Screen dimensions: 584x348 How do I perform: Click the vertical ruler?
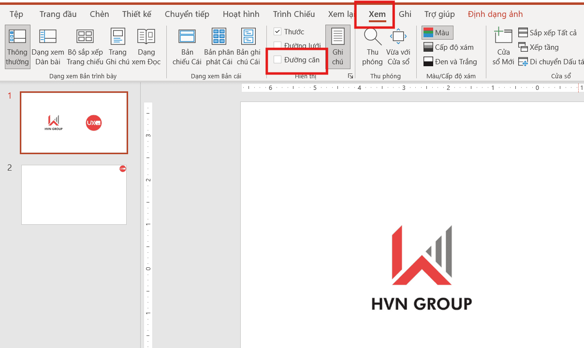(148, 225)
